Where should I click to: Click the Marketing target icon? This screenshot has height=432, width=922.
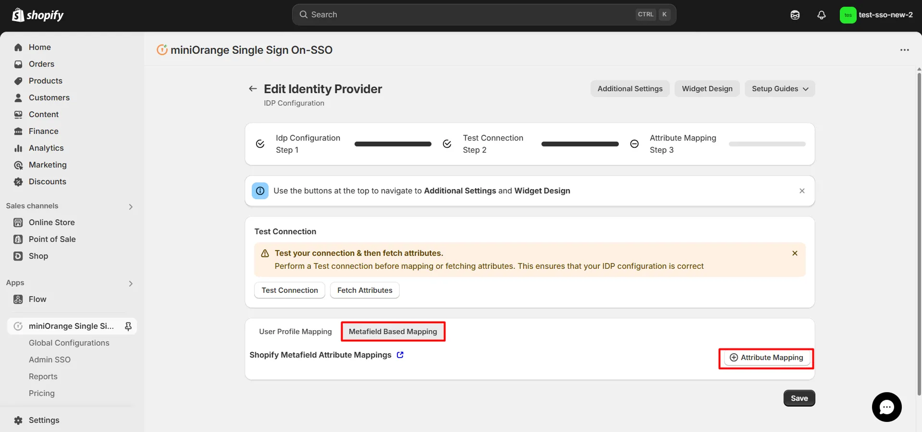[x=18, y=165]
